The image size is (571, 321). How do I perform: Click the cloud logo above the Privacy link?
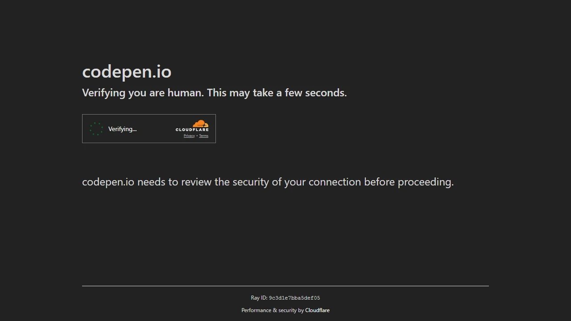pyautogui.click(x=200, y=123)
